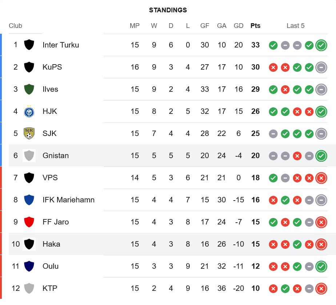Open the IFK Mariehamn team link
This screenshot has height=305, width=336.
[68, 200]
